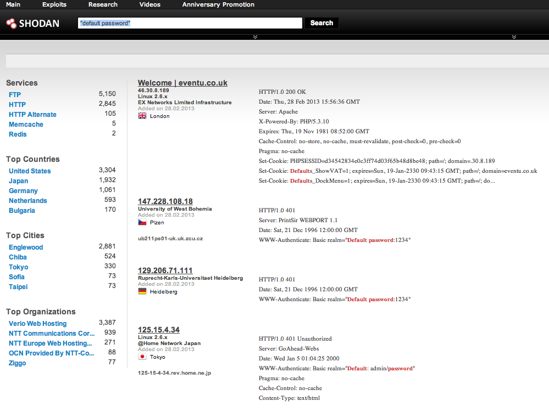
Task: Filter by Ziggo organization
Action: click(x=18, y=363)
